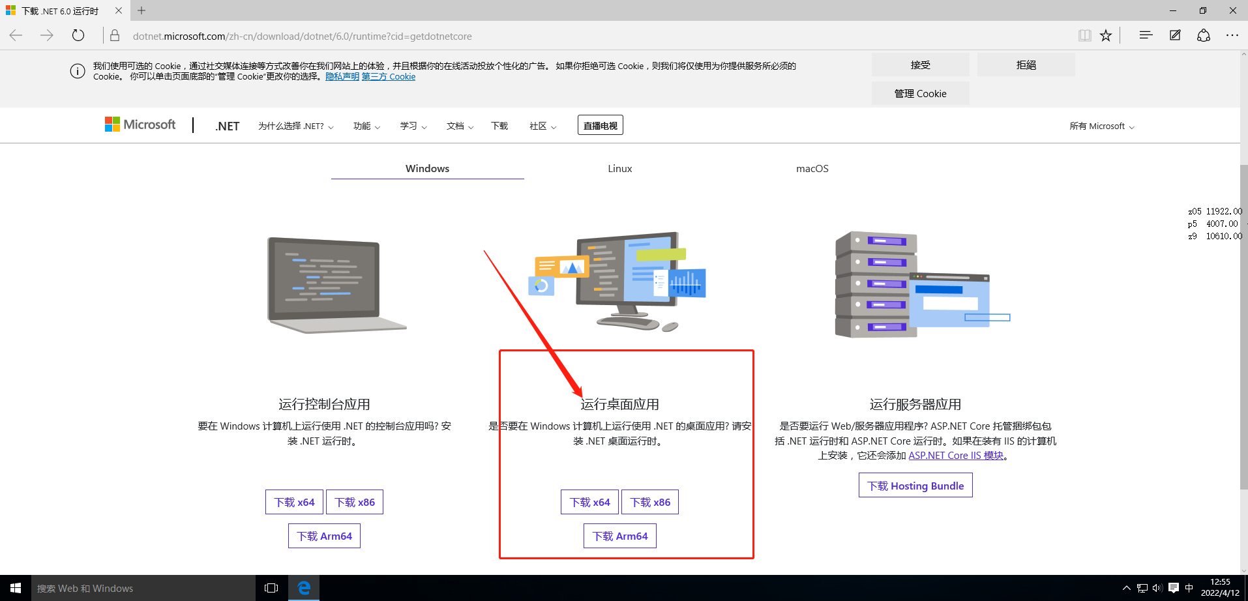This screenshot has height=601, width=1248.
Task: Open volume control tray icon
Action: tap(1157, 588)
